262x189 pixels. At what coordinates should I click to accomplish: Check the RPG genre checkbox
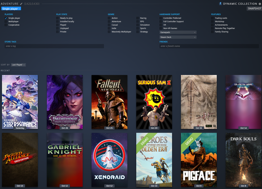coord(138,21)
